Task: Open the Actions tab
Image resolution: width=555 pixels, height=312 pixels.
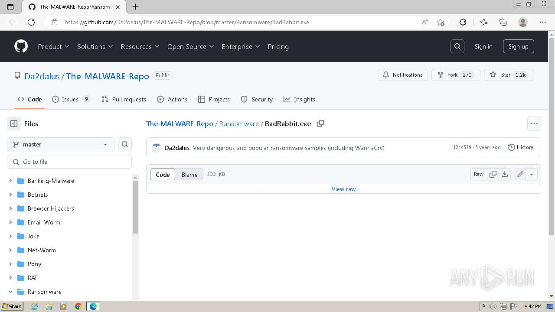Action: point(172,99)
